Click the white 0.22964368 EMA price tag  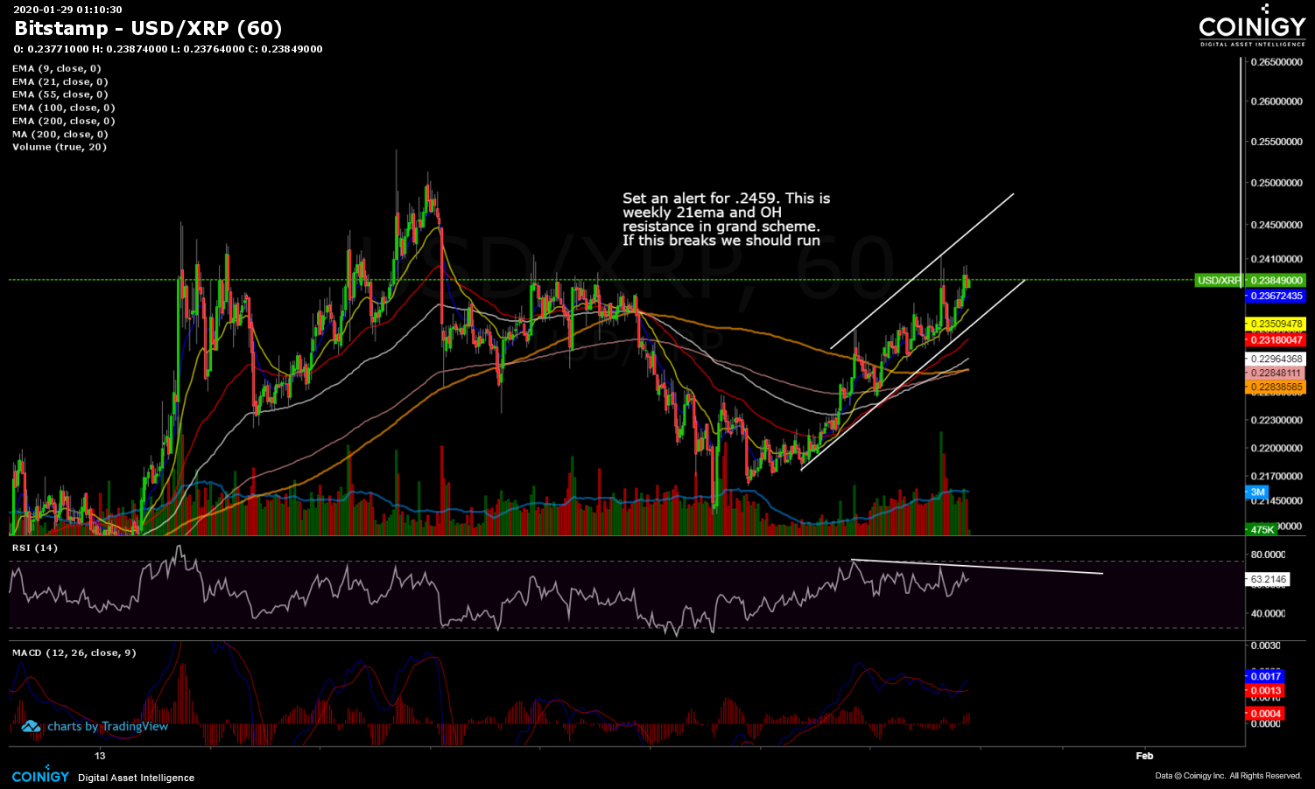tap(1276, 359)
